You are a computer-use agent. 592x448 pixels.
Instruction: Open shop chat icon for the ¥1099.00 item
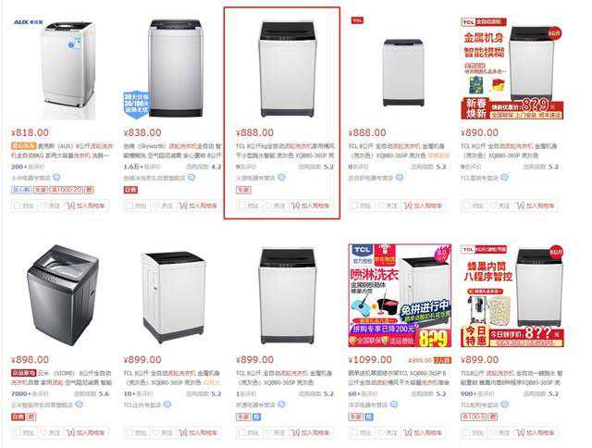pos(394,404)
